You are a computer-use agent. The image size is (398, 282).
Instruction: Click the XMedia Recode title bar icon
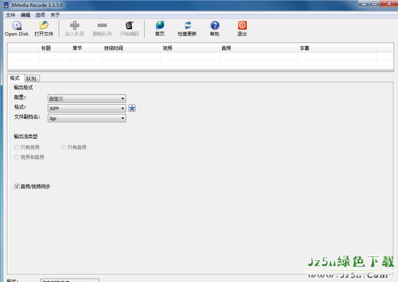6,5
